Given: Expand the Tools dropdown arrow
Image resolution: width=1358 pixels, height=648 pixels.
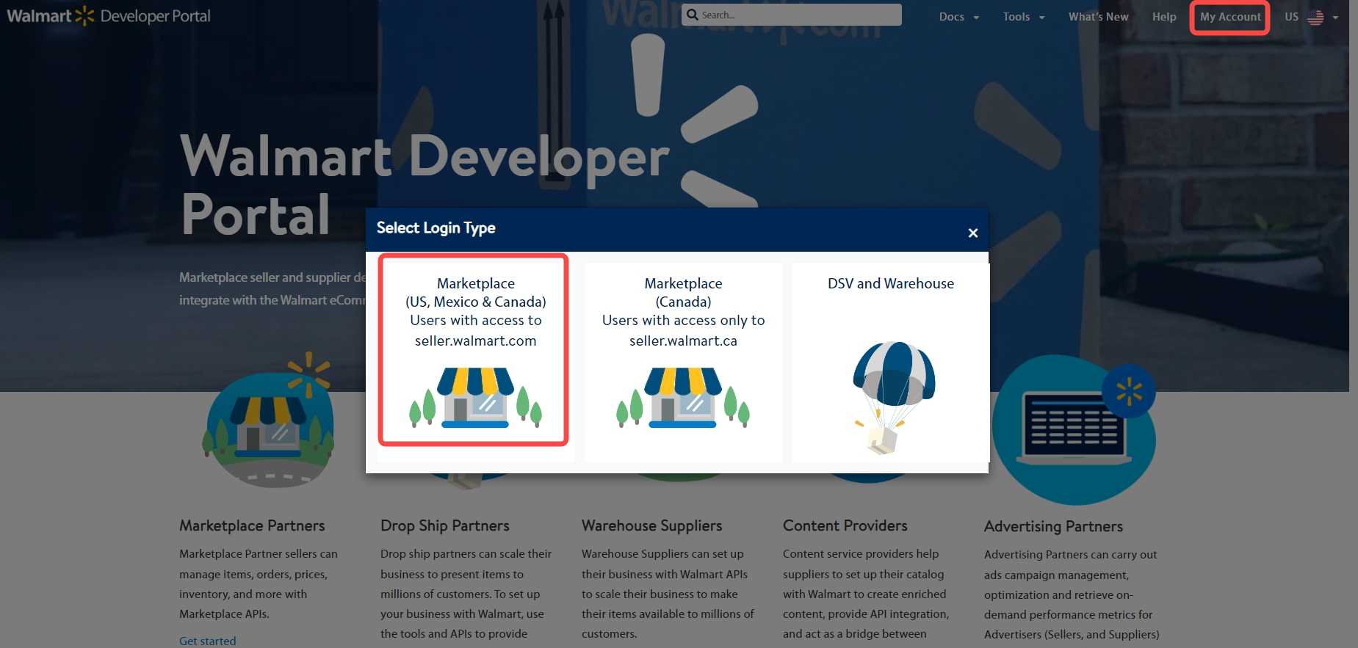Looking at the screenshot, I should point(1041,18).
